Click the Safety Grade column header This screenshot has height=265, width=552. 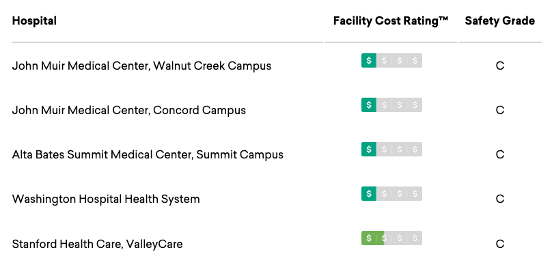tap(500, 21)
